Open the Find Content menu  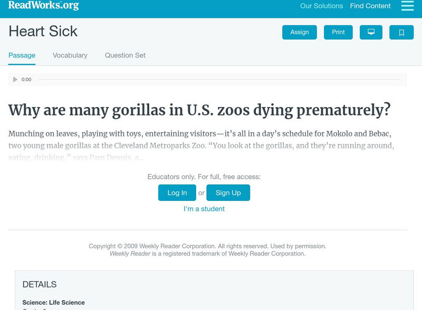pos(370,6)
